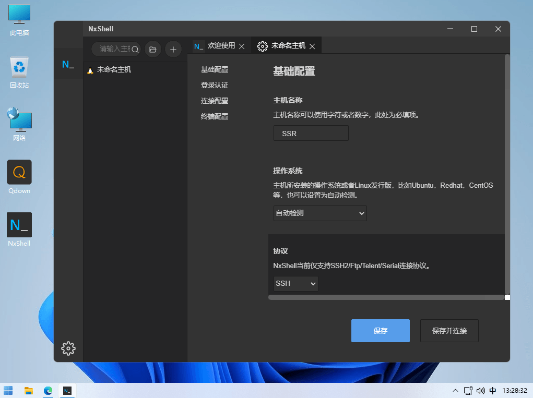The height and width of the screenshot is (398, 533).
Task: Click the 操作系统 label
Action: click(288, 171)
